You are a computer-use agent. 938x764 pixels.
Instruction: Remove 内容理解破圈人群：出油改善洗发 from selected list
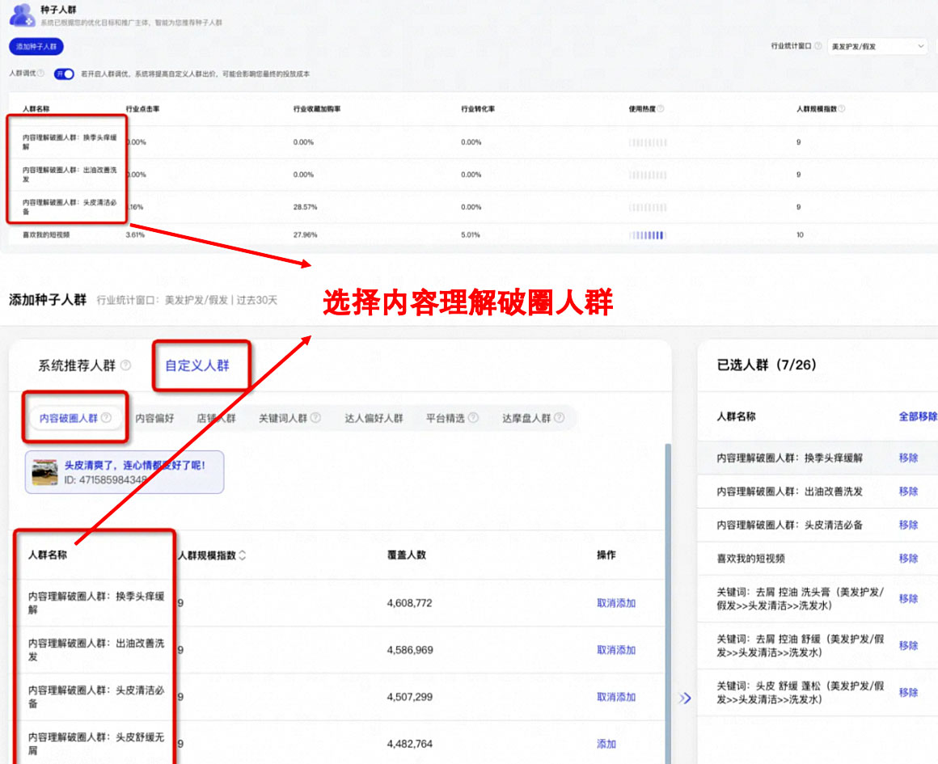pos(908,492)
